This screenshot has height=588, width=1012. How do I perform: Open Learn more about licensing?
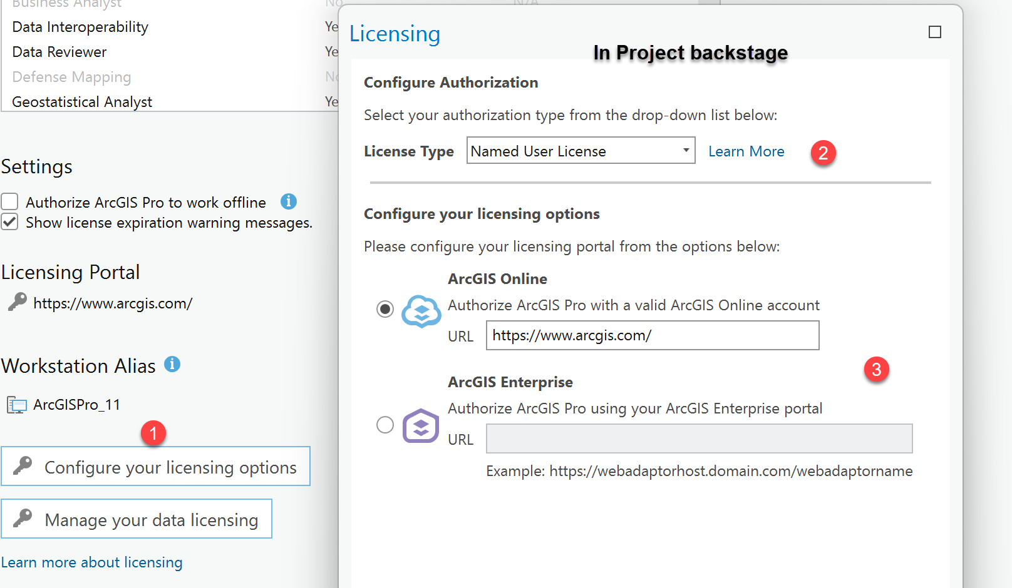pyautogui.click(x=91, y=562)
